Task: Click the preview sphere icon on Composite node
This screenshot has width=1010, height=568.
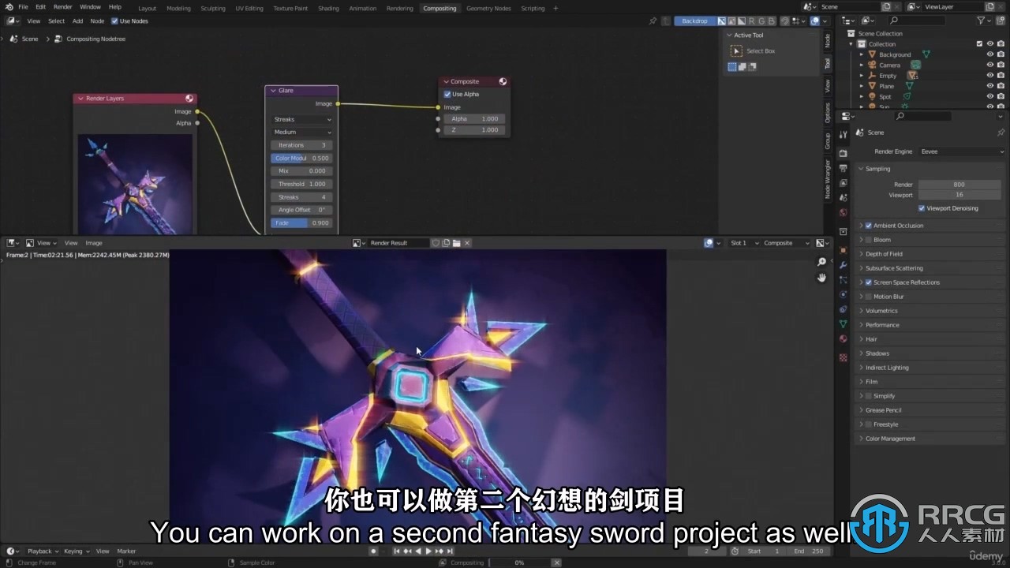Action: tap(503, 81)
